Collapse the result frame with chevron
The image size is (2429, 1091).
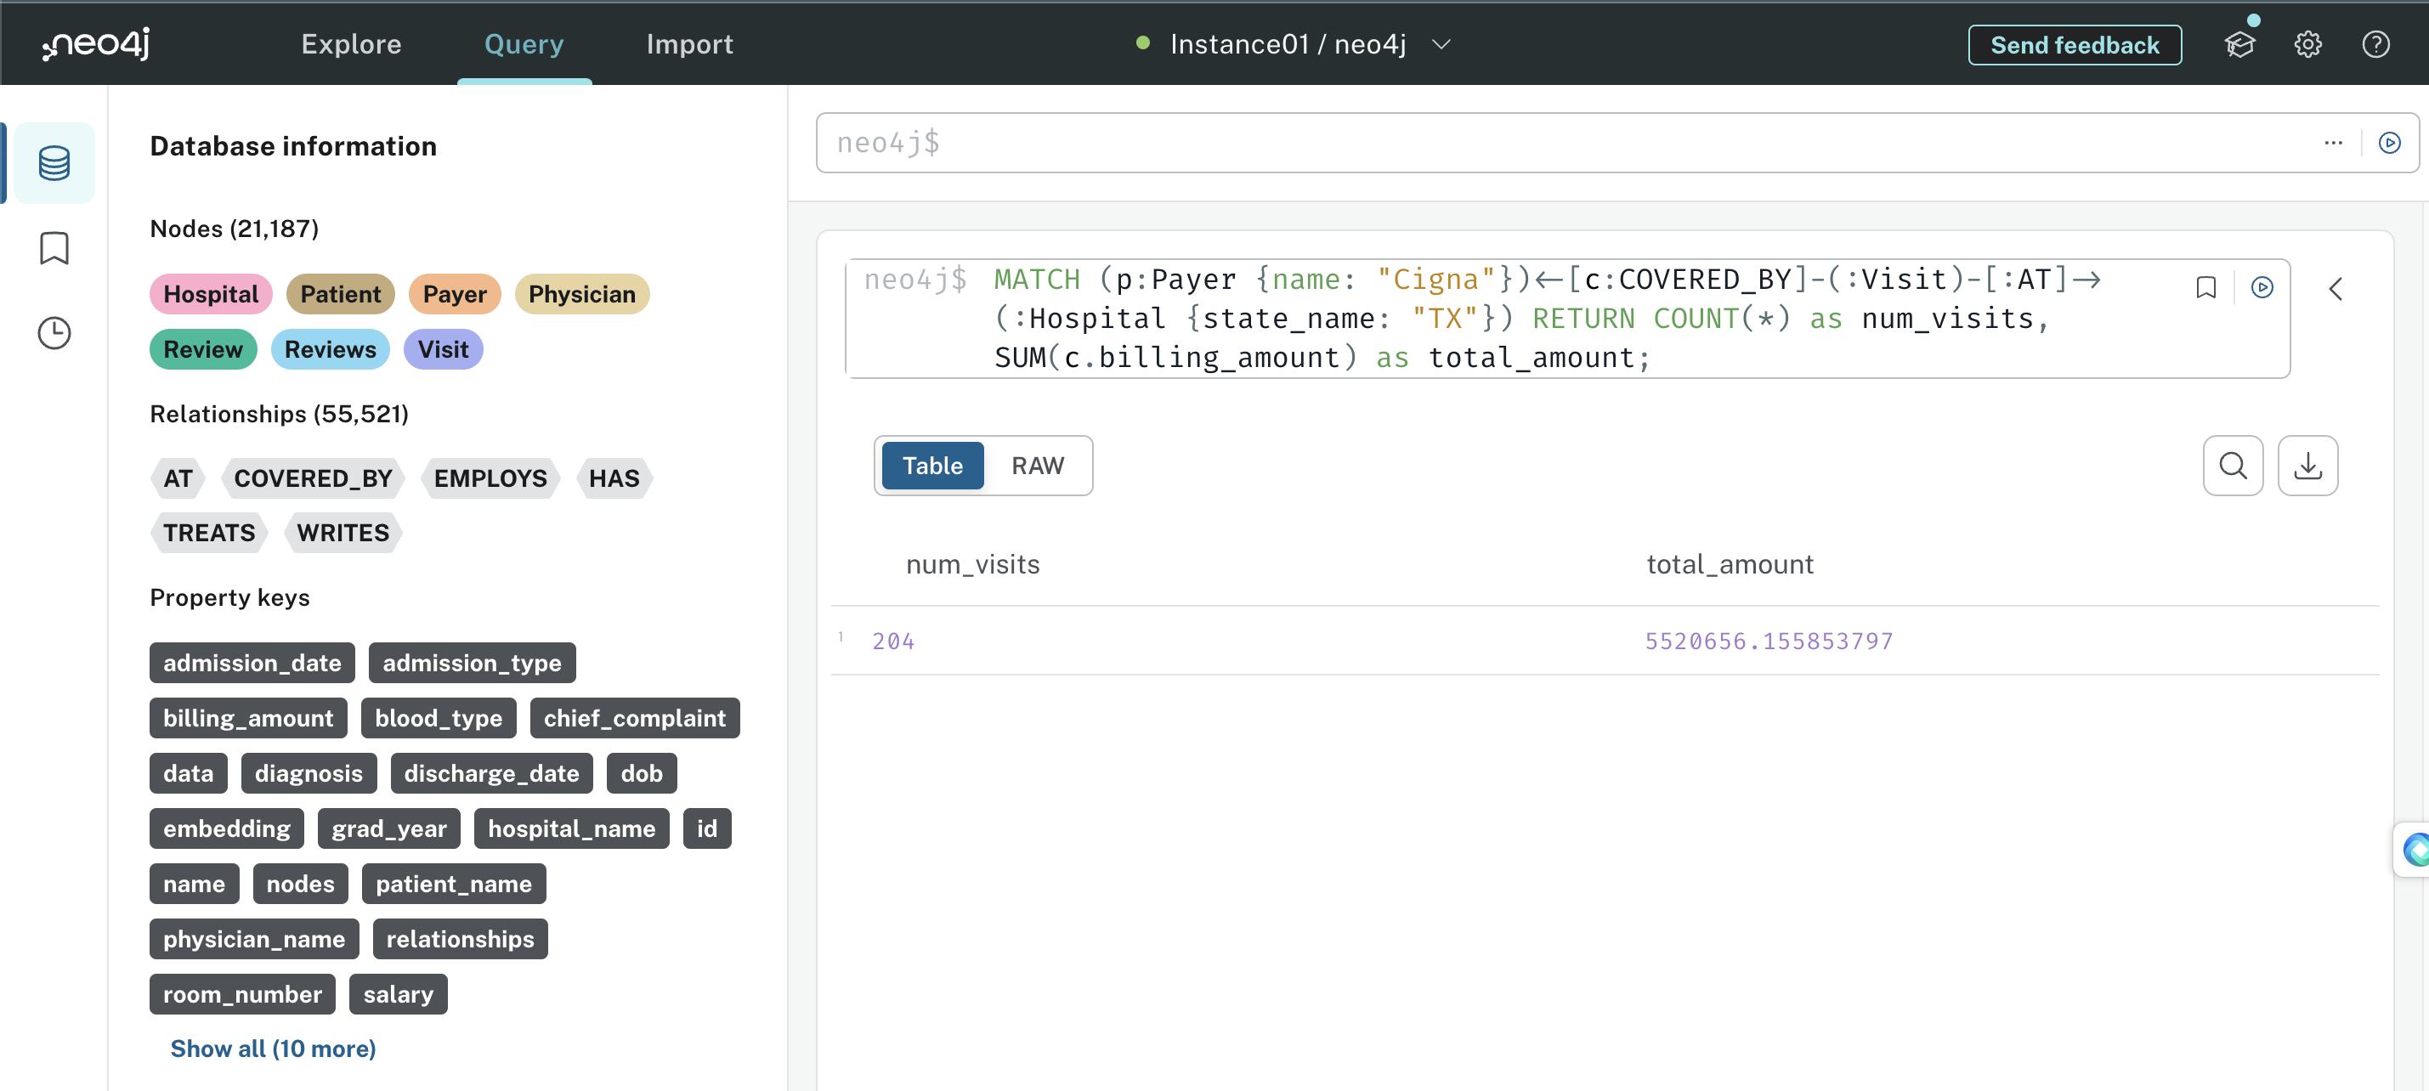tap(2335, 290)
